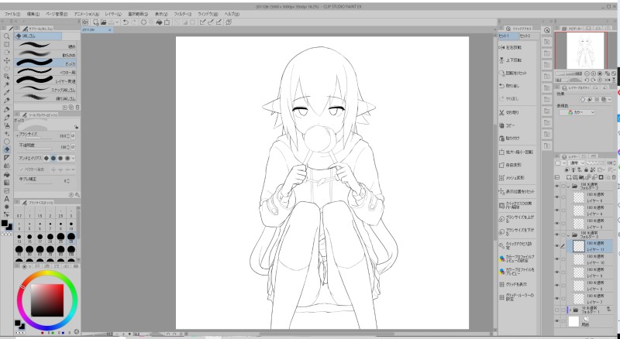Pick a color in the color wheel square
The image size is (620, 339).
(47, 300)
